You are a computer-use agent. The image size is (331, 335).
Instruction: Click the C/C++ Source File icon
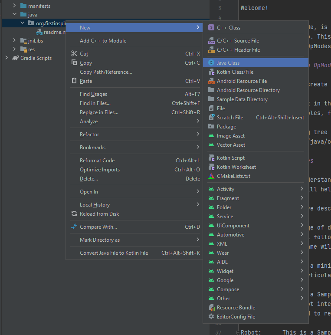click(x=211, y=41)
